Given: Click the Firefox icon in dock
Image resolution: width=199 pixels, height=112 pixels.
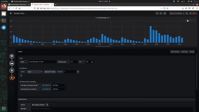Looking at the screenshot, I should (x=4, y=6).
